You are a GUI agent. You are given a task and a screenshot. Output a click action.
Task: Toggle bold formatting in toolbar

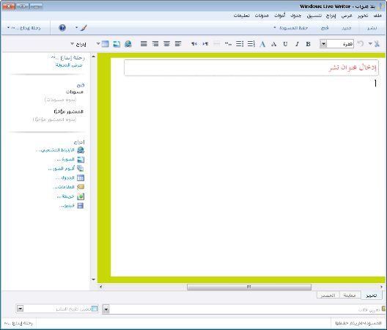[x=308, y=44]
